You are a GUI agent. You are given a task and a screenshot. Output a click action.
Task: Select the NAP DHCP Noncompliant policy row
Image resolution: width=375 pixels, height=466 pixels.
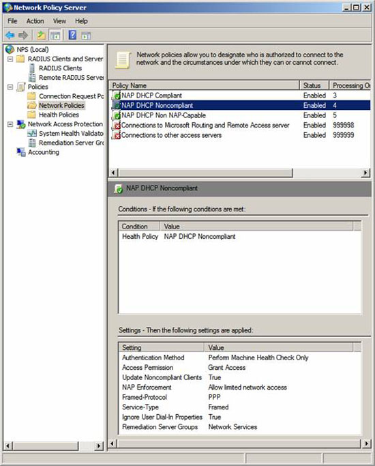click(240, 106)
